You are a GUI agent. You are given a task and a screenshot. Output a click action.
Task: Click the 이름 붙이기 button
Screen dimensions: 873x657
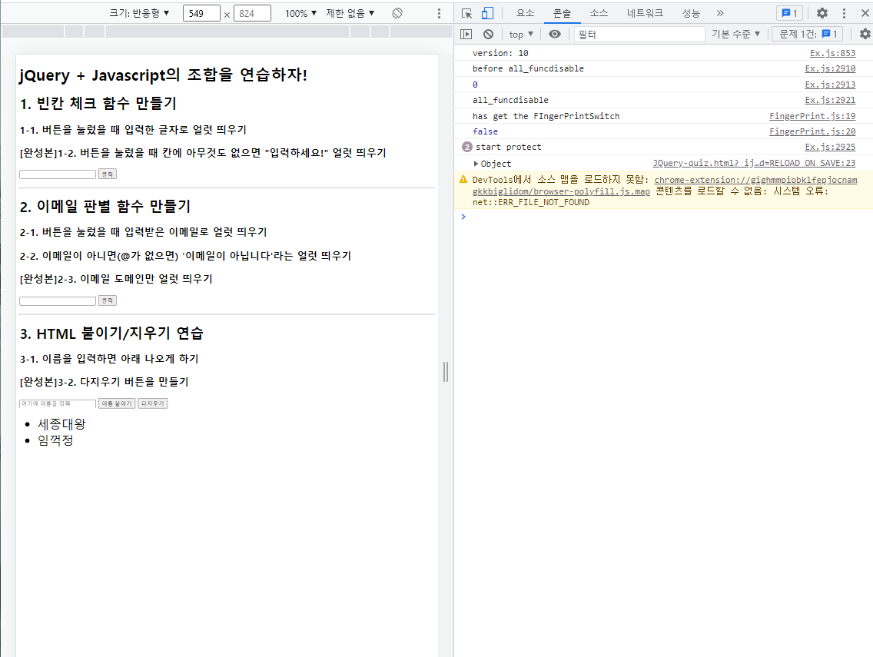click(x=117, y=403)
